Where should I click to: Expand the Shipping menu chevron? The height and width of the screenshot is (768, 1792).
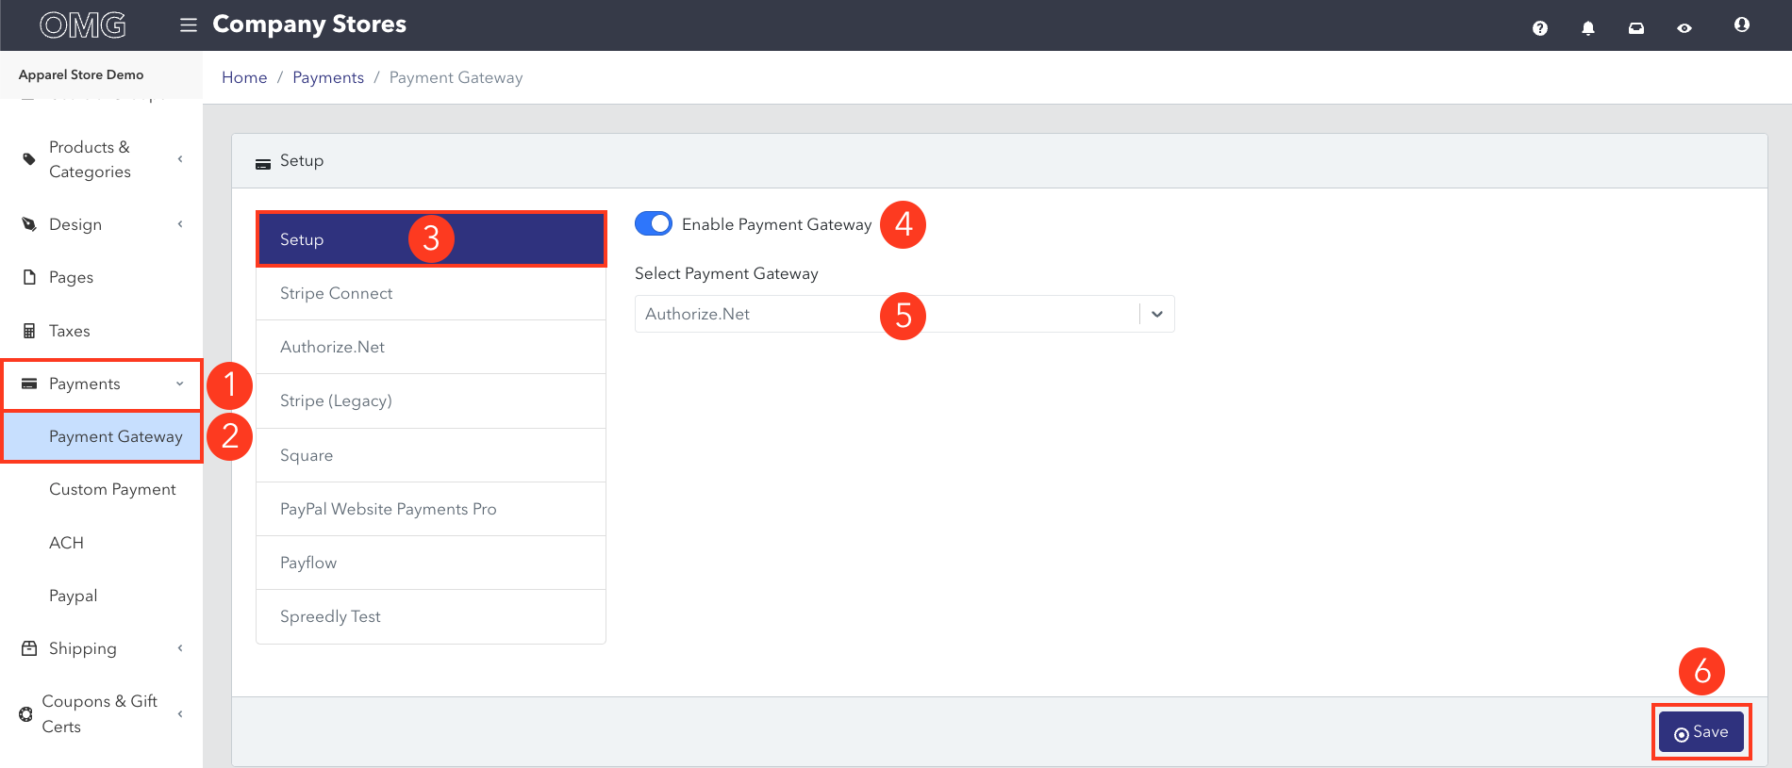(x=180, y=648)
